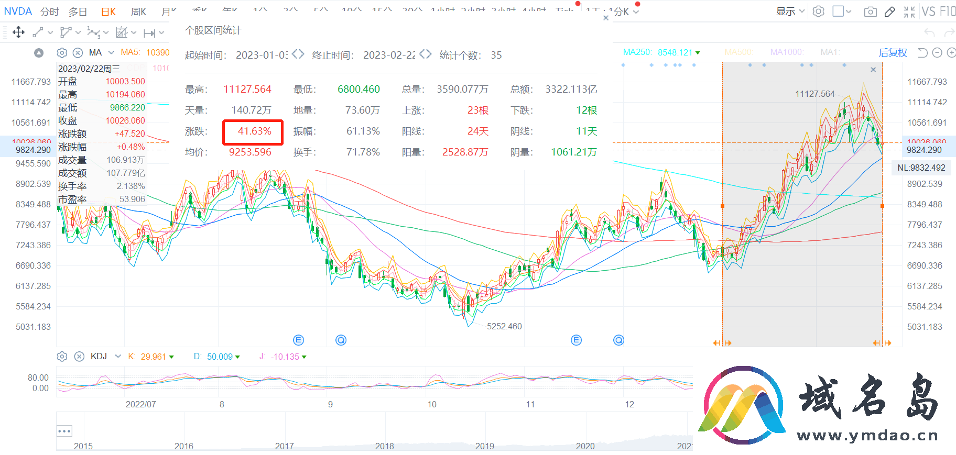
Task: Switch to 分时 intraday tab
Action: click(x=50, y=12)
